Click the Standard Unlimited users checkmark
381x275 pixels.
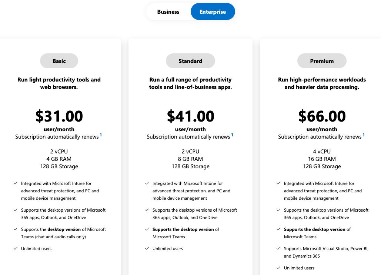click(147, 248)
